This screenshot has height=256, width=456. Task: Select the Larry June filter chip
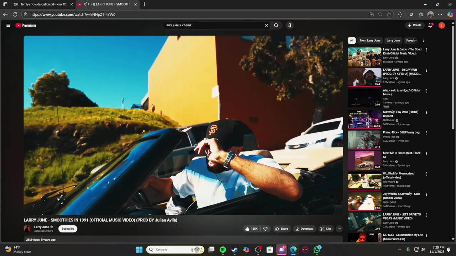(x=393, y=41)
